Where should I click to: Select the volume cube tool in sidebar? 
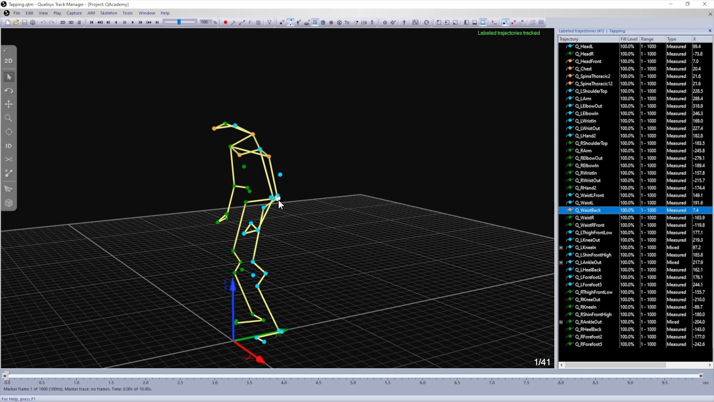tap(9, 203)
